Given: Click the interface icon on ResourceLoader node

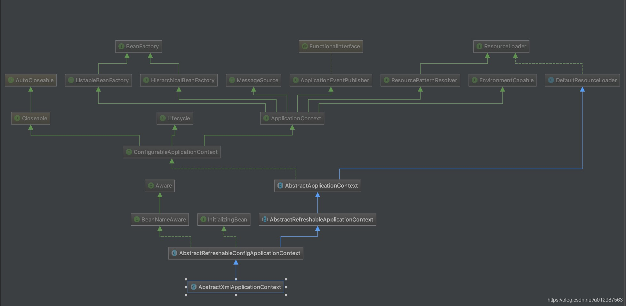Looking at the screenshot, I should click(478, 46).
